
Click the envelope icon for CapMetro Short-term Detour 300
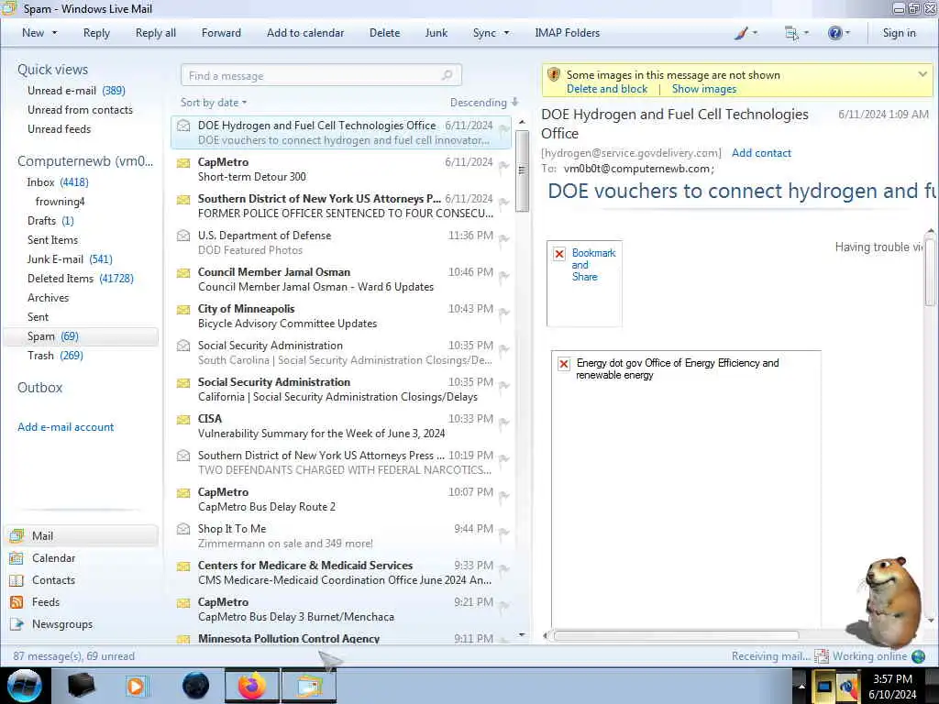point(183,163)
